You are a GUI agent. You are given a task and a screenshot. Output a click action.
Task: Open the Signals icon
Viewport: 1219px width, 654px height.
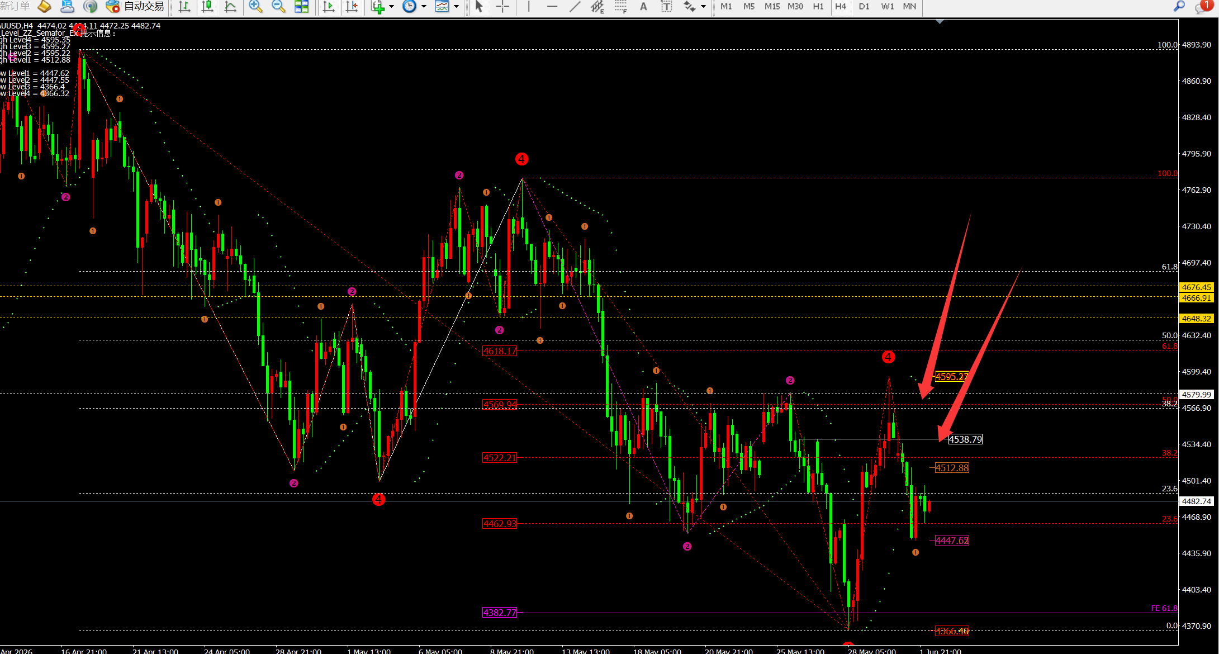coord(90,7)
